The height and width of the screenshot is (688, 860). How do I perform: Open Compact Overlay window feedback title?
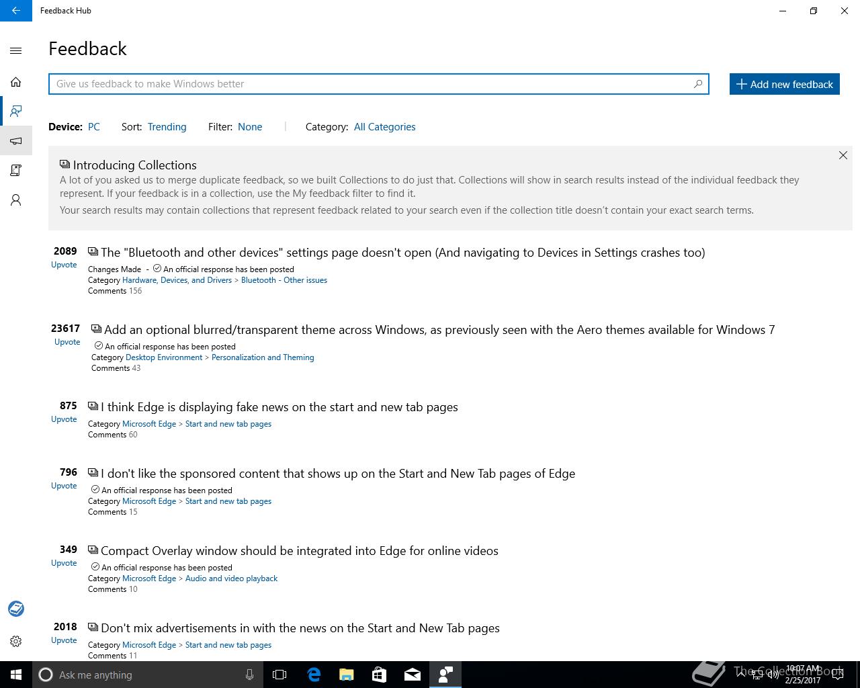[x=300, y=551]
